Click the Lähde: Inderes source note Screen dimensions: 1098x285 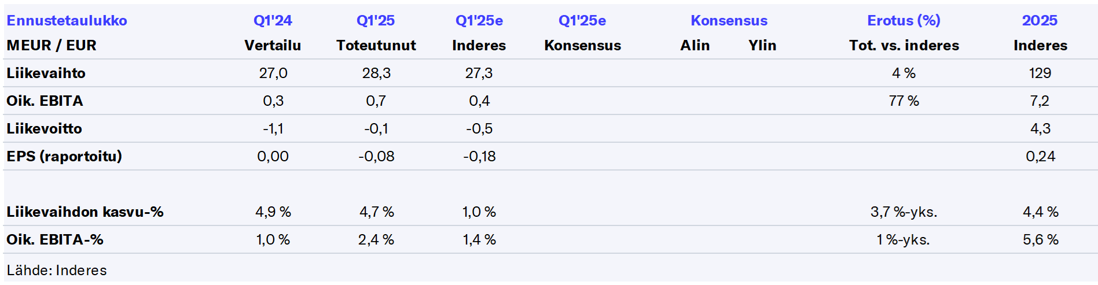click(57, 271)
